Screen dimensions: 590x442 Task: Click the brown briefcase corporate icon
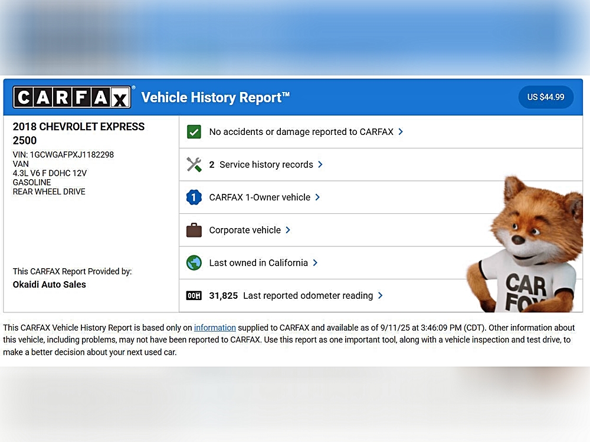tap(194, 230)
